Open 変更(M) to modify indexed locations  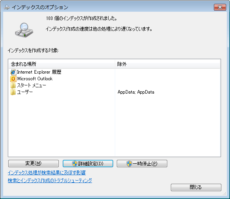tap(33, 163)
